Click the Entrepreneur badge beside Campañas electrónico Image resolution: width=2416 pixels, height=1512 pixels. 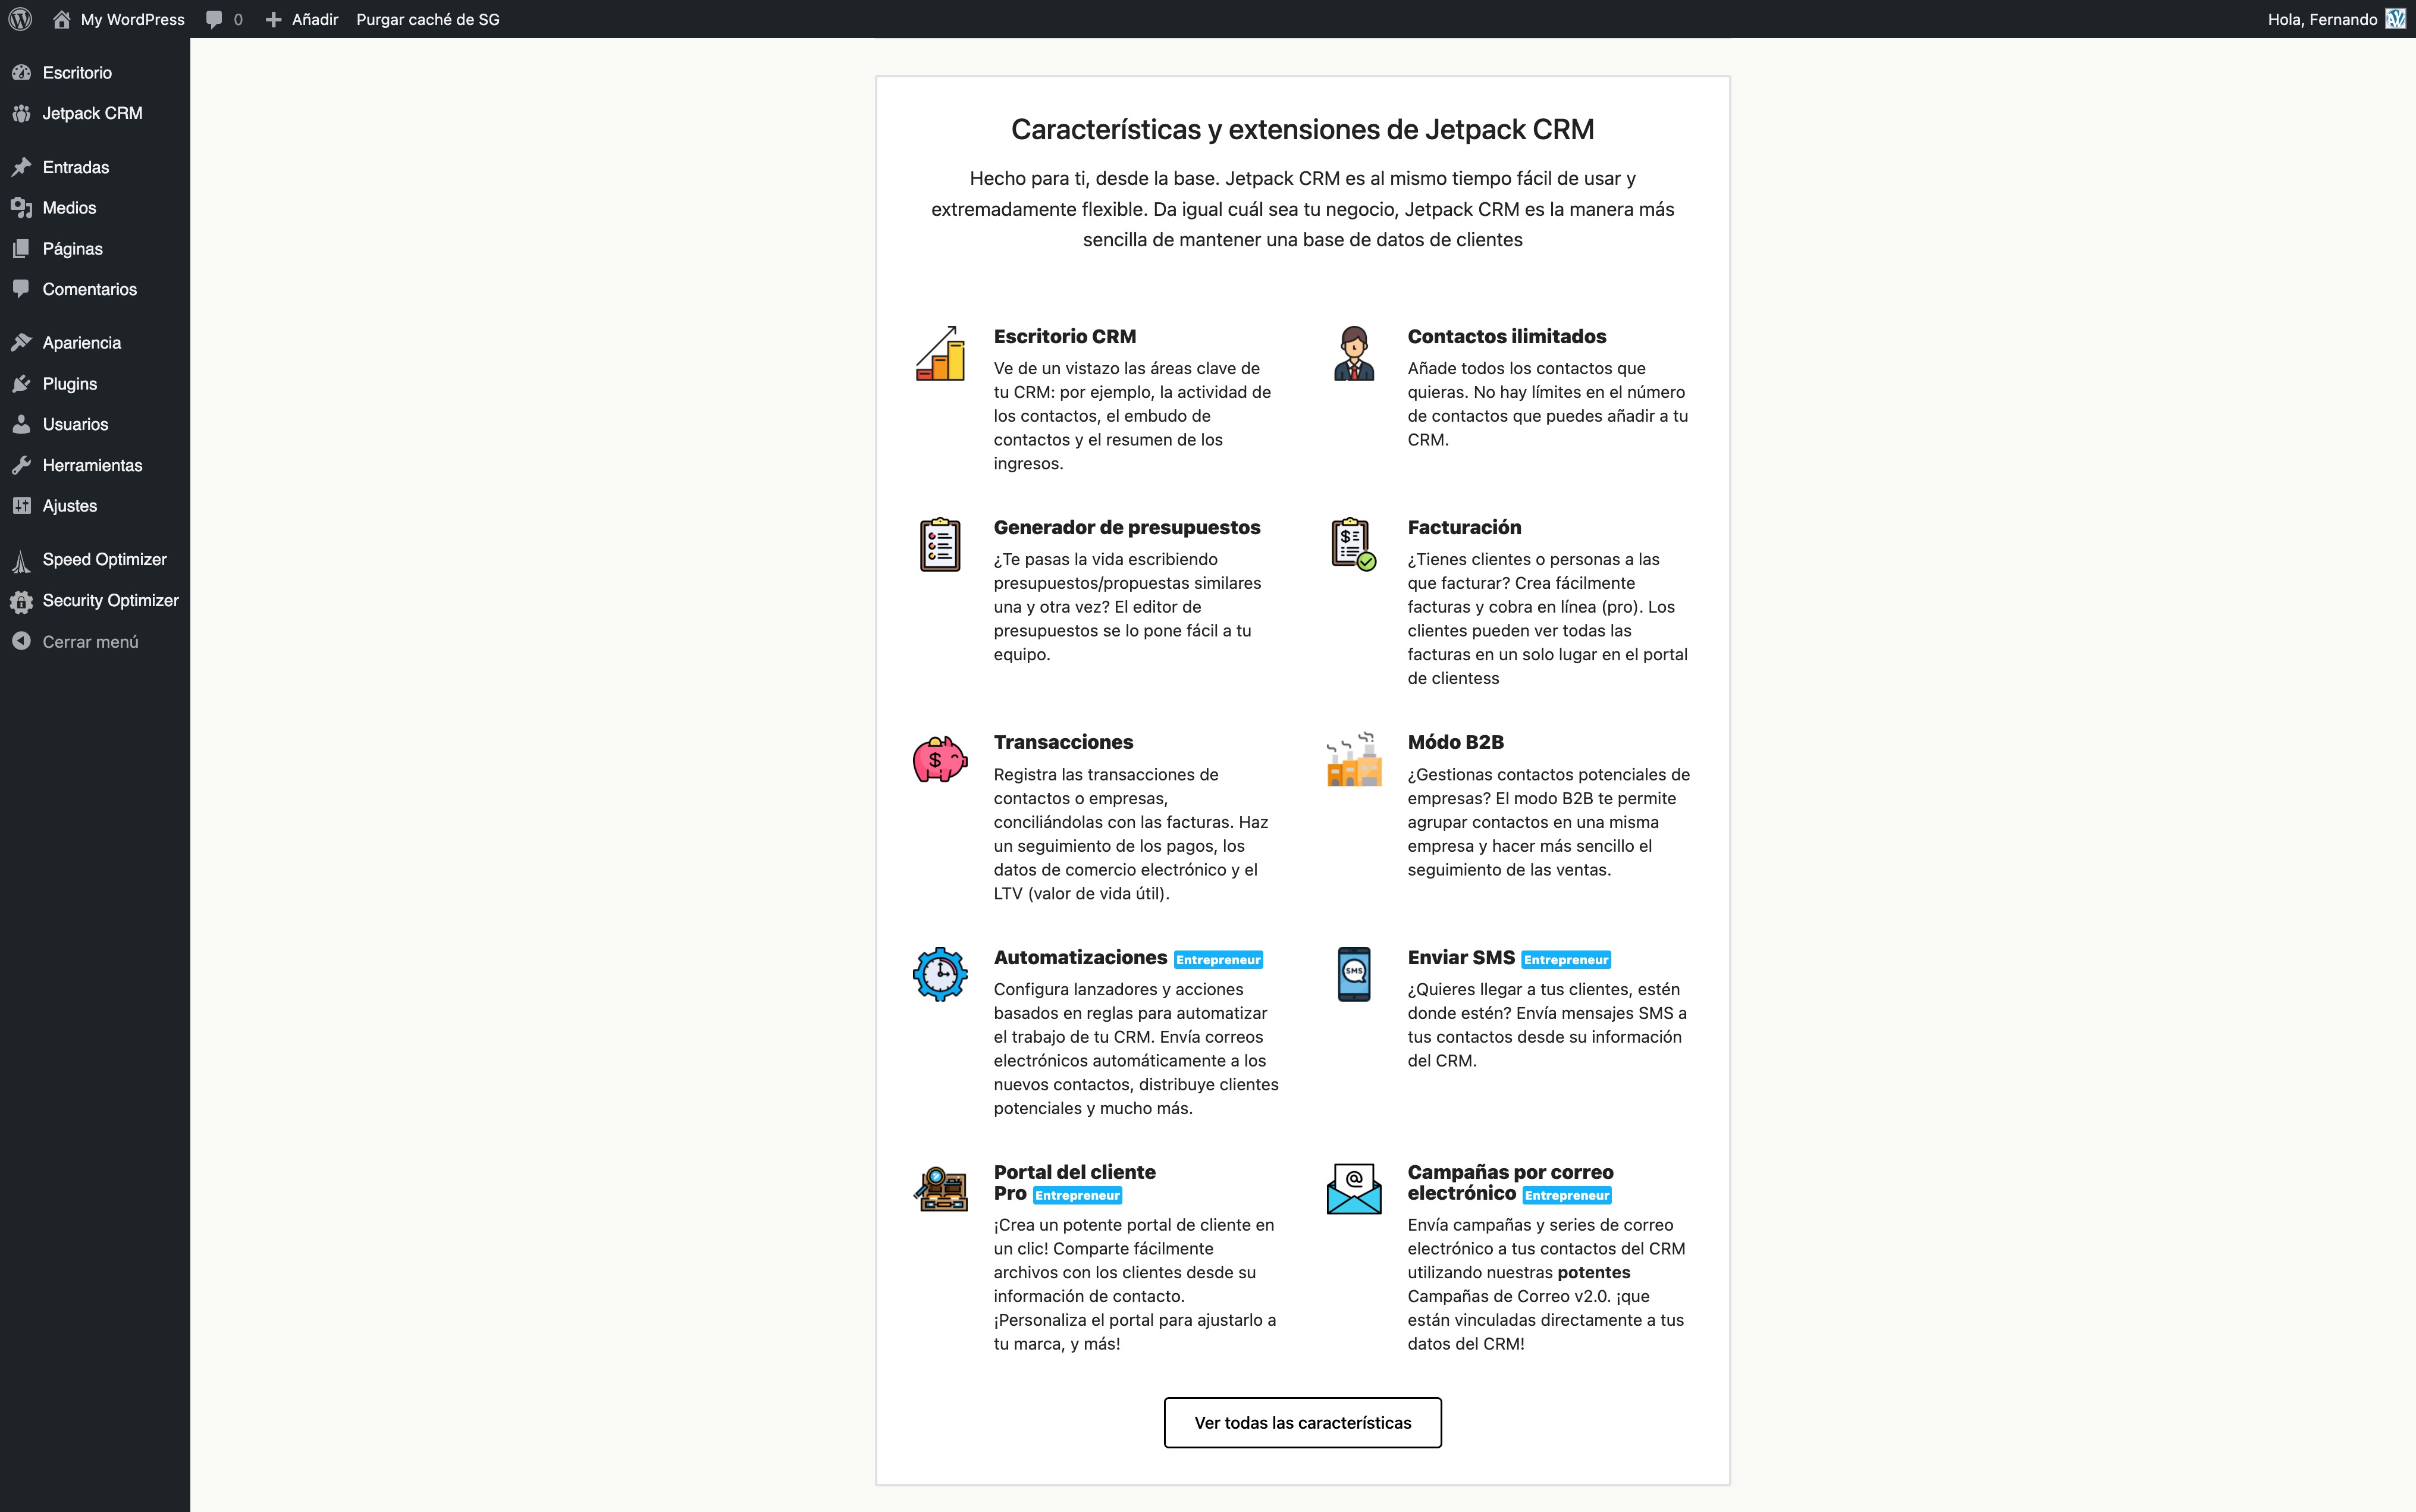click(x=1567, y=1195)
